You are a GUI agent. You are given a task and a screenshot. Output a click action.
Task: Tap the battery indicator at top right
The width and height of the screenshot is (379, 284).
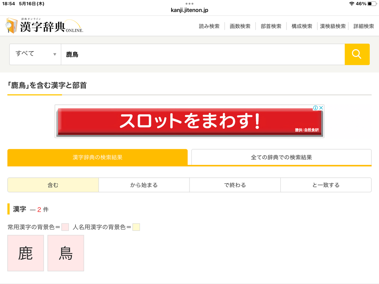pos(371,4)
